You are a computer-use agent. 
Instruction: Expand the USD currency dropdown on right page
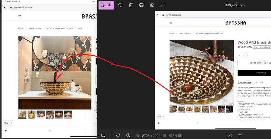coord(160,116)
